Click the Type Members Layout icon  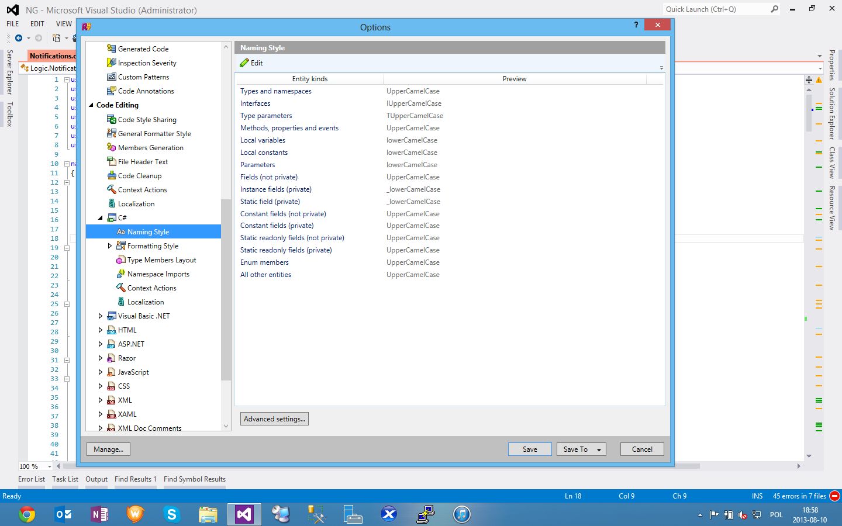tap(120, 259)
